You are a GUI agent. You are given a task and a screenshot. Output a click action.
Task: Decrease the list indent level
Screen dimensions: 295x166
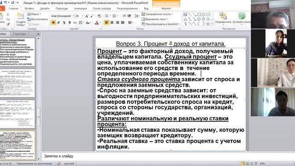pos(124,16)
